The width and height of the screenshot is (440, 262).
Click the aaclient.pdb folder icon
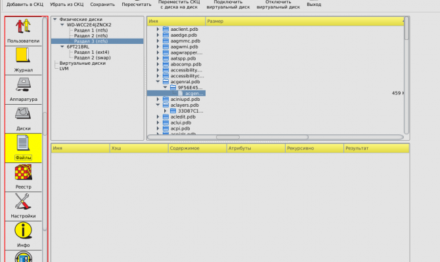[x=166, y=29]
